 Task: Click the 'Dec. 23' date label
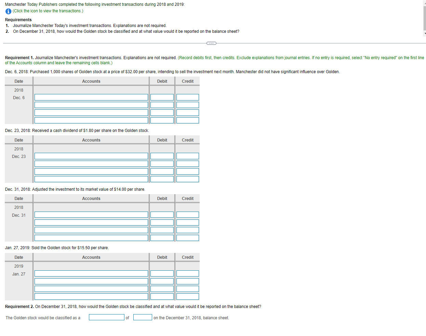19,157
